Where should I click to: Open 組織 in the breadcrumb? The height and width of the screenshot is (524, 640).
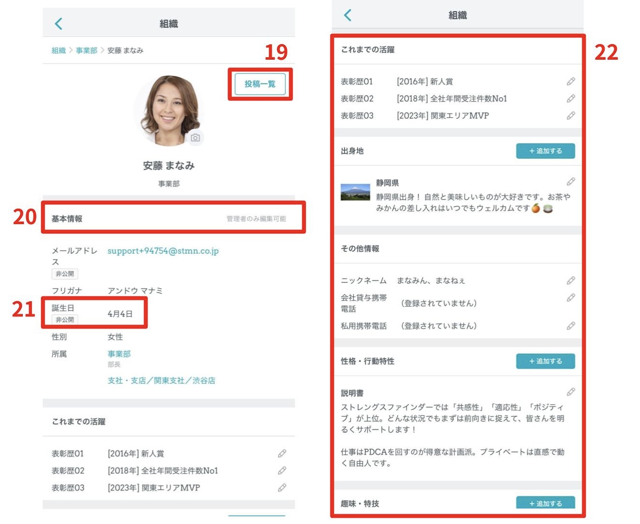59,50
